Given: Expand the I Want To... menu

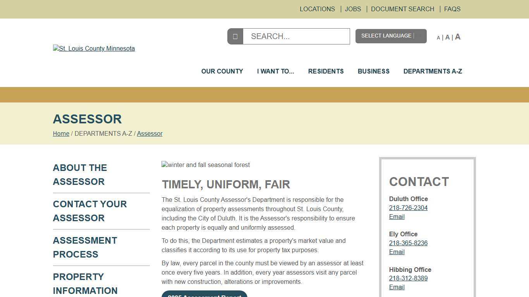Looking at the screenshot, I should click(275, 71).
